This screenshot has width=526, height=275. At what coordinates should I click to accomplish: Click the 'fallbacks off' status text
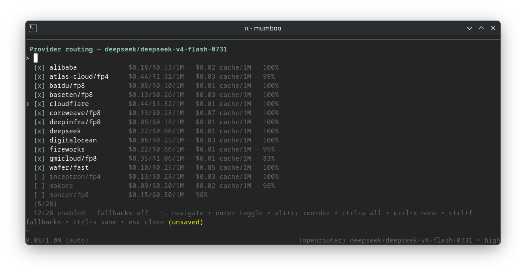(123, 213)
